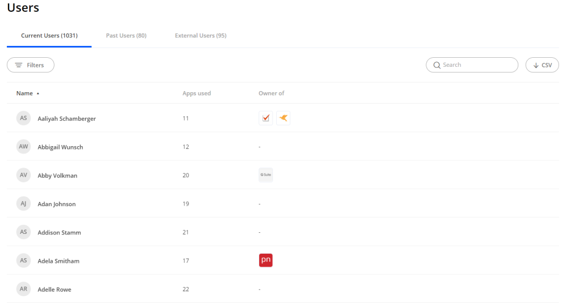567x303 pixels.
Task: Click the AJ avatar for Adan Johnson
Action: click(x=23, y=204)
